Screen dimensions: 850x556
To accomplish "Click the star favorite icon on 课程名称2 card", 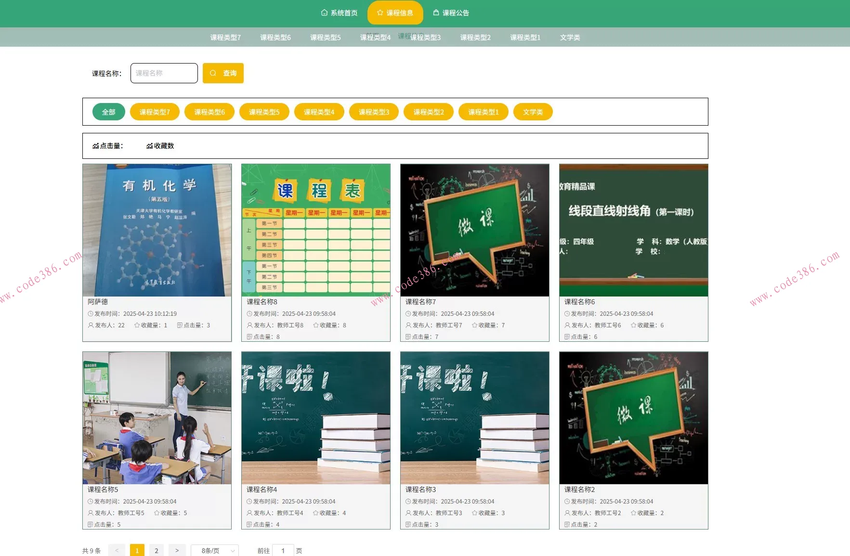I will point(634,513).
